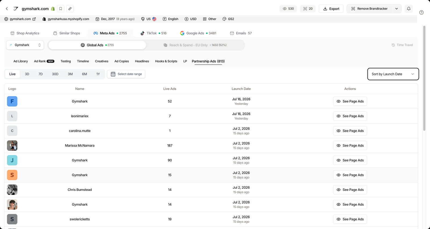Remove Brandtracker for this shop
This screenshot has height=229, width=430.
coord(370,9)
